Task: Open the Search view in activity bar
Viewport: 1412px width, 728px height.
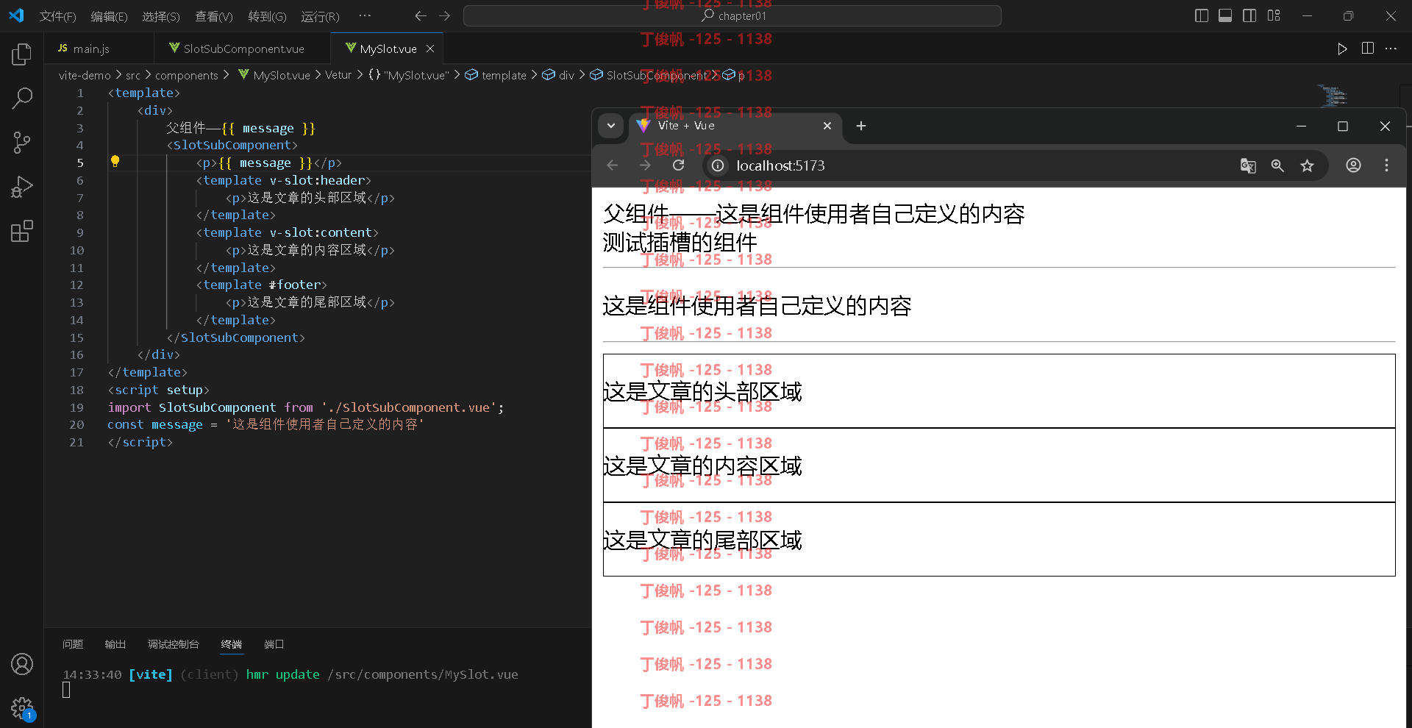Action: [x=22, y=98]
